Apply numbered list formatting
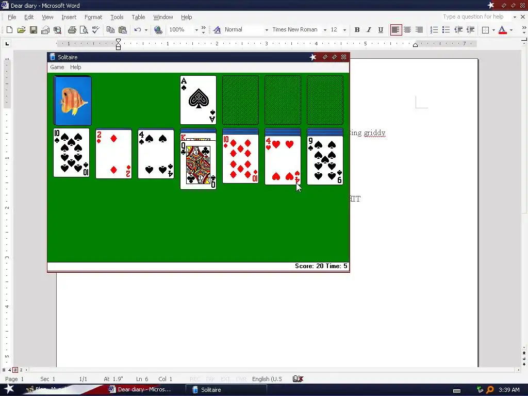This screenshot has width=528, height=396. click(x=434, y=30)
